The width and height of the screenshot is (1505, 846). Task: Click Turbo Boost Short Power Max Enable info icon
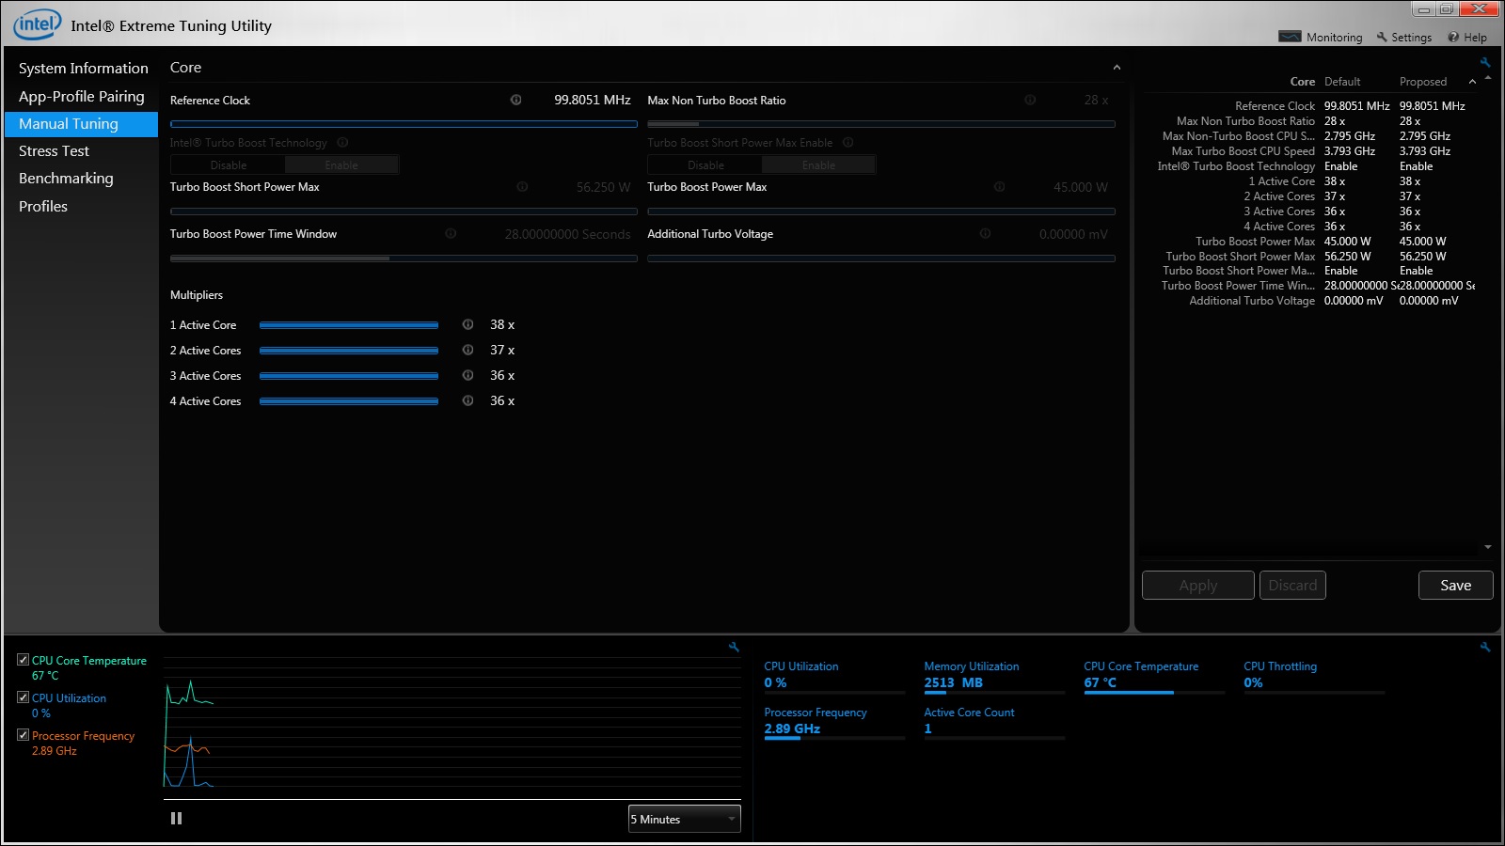tap(848, 143)
